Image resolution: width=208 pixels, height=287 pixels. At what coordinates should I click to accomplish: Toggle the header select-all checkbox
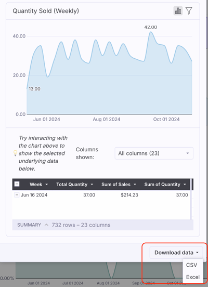pyautogui.click(x=17, y=184)
